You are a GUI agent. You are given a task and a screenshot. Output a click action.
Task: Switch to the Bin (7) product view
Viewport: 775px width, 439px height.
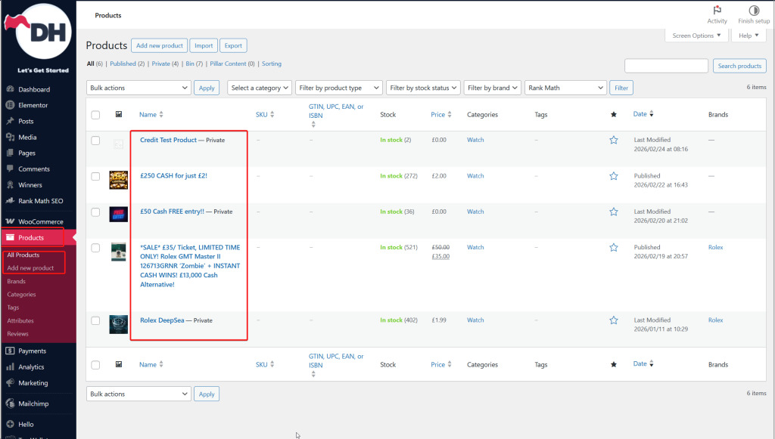[195, 64]
